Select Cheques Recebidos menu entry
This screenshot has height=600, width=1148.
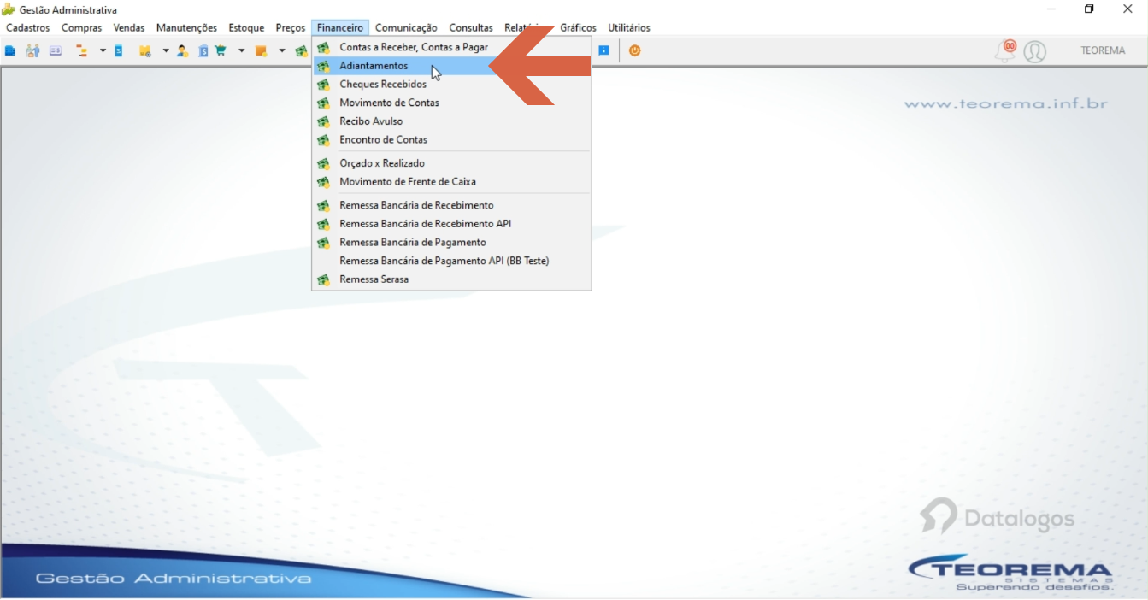(451, 85)
